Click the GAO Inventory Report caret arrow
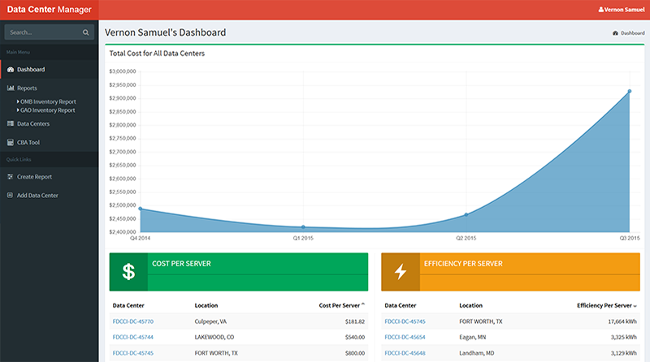Image resolution: width=650 pixels, height=362 pixels. (x=18, y=110)
